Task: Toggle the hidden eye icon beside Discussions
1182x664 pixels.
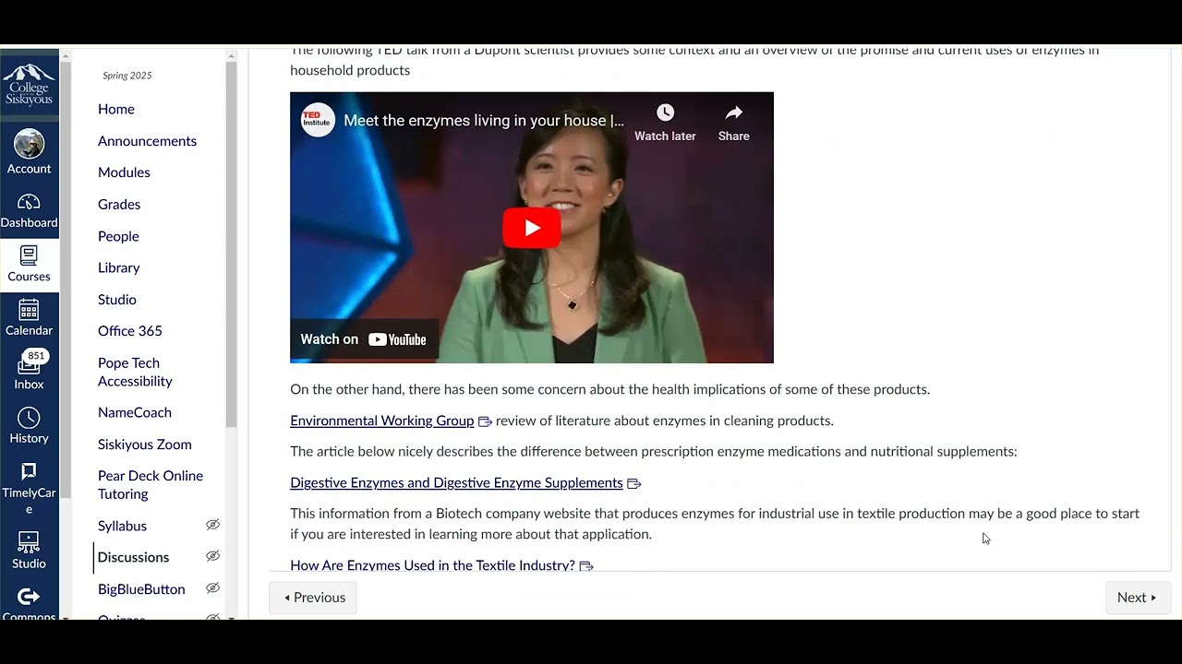Action: click(212, 556)
